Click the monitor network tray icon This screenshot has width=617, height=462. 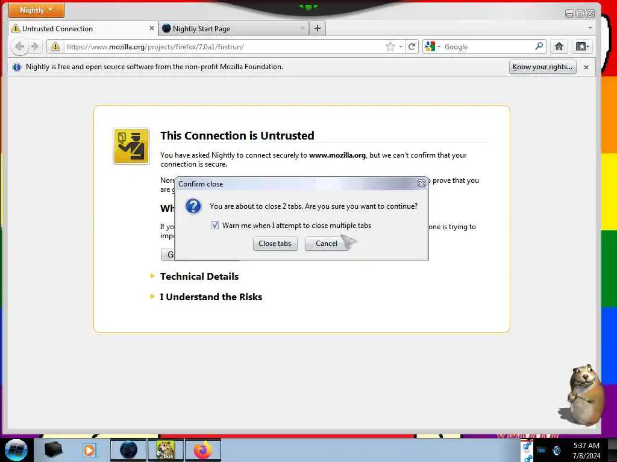[x=542, y=451]
